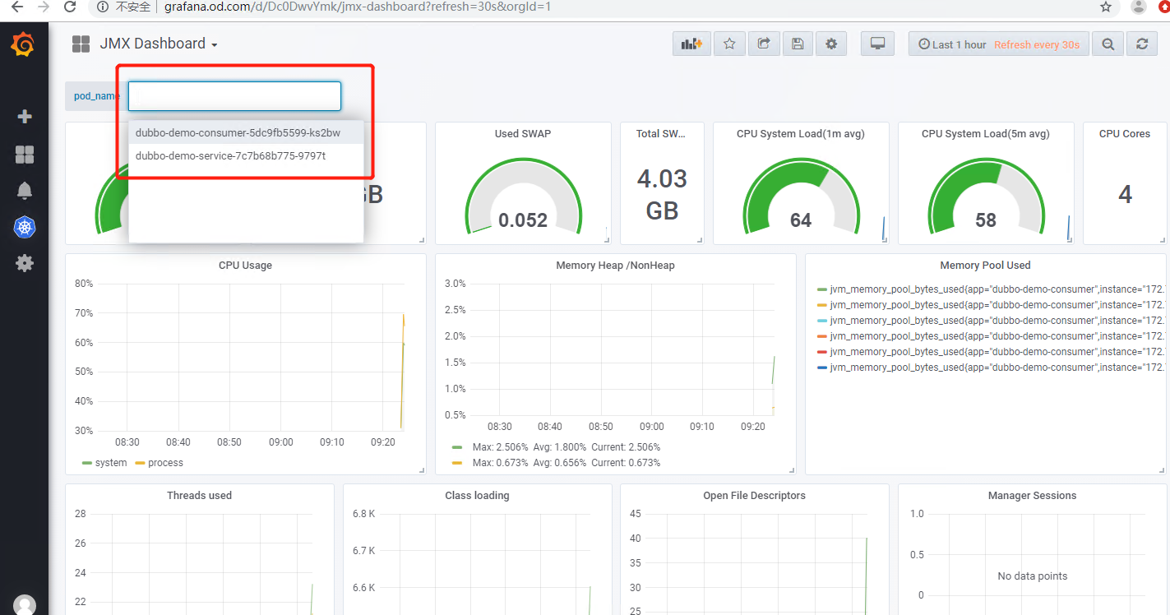The height and width of the screenshot is (615, 1170).
Task: Star this dashboard as favorite
Action: tap(729, 44)
